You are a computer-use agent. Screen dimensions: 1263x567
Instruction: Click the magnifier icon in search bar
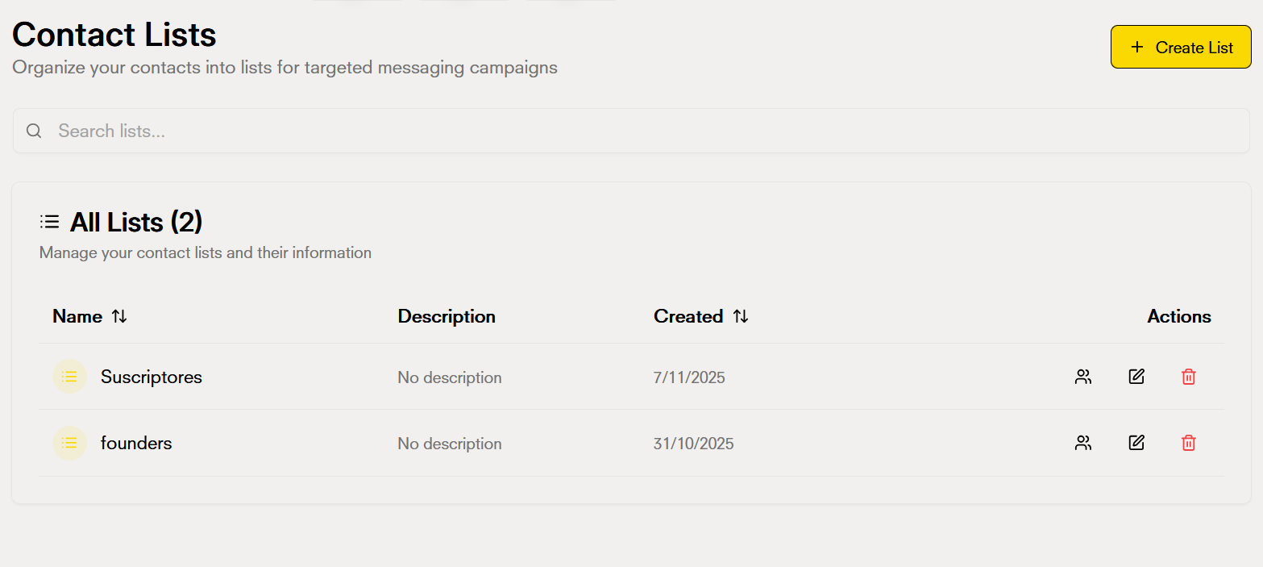(x=33, y=131)
